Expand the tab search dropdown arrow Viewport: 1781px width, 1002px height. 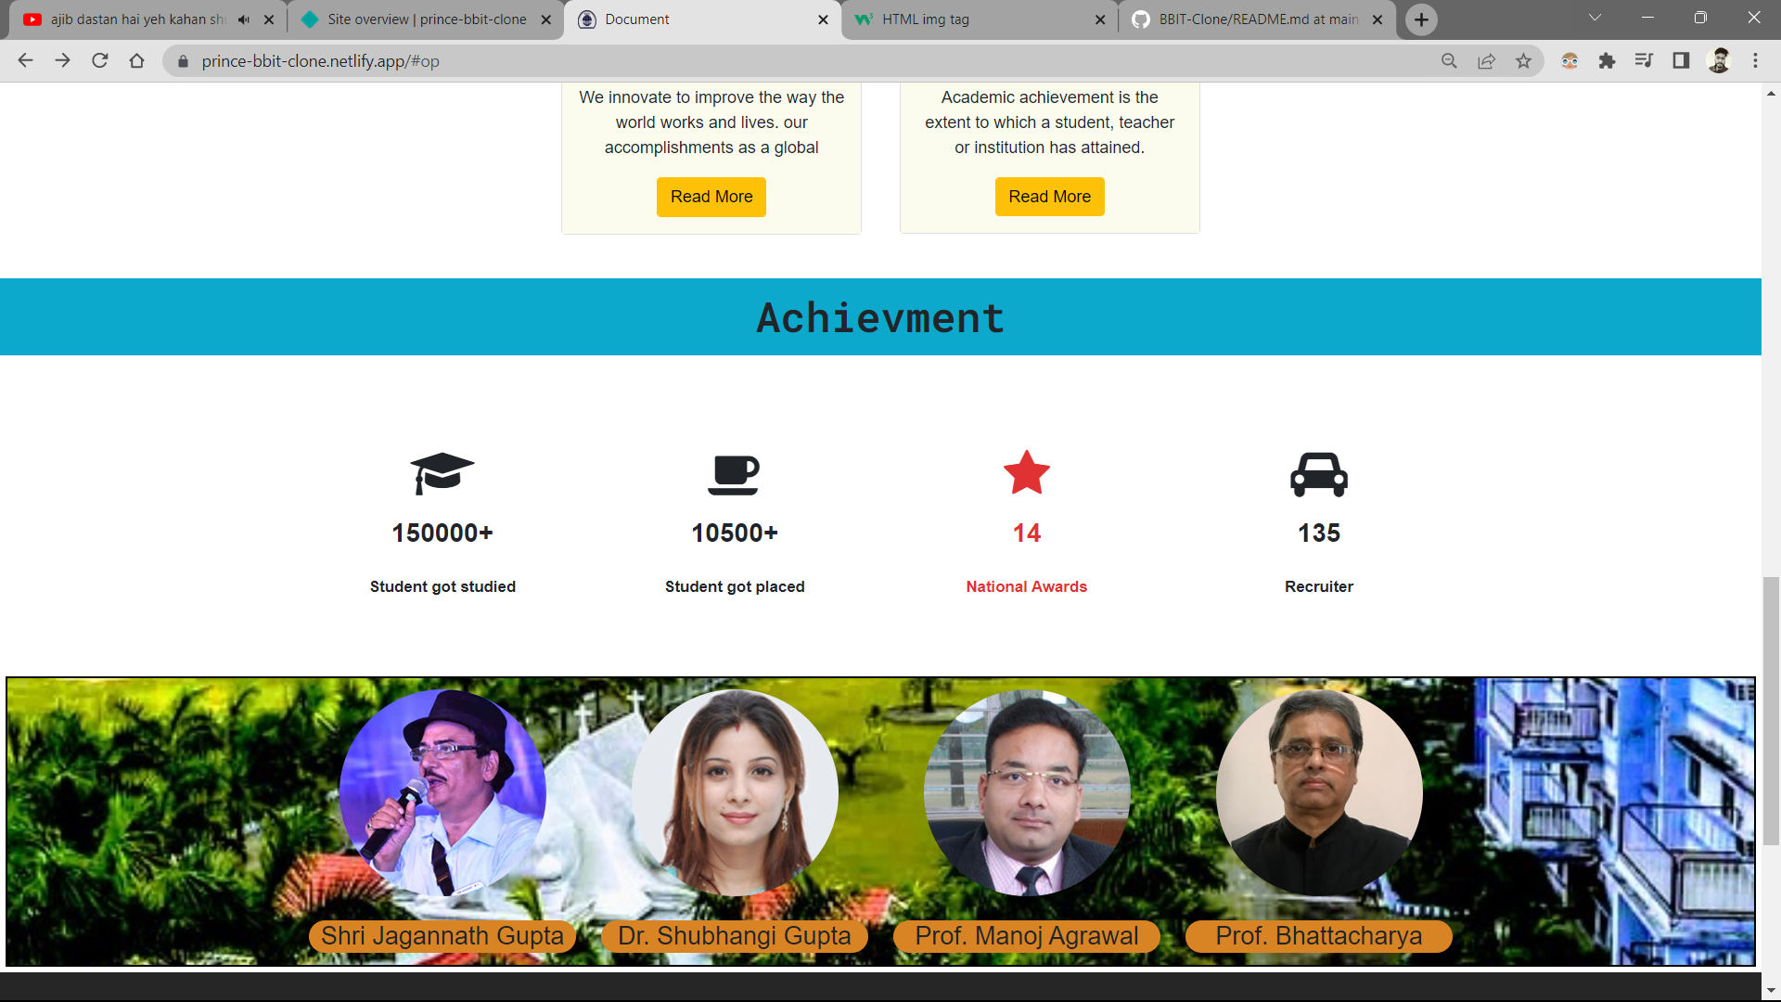pos(1595,18)
